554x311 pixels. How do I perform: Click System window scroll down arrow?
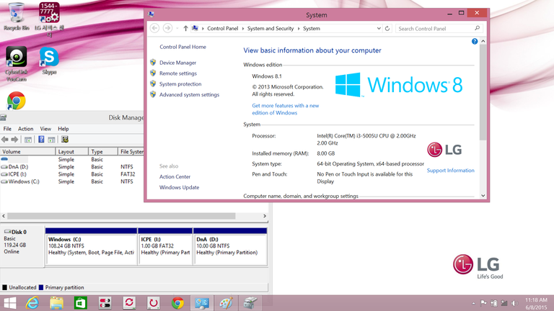(483, 196)
